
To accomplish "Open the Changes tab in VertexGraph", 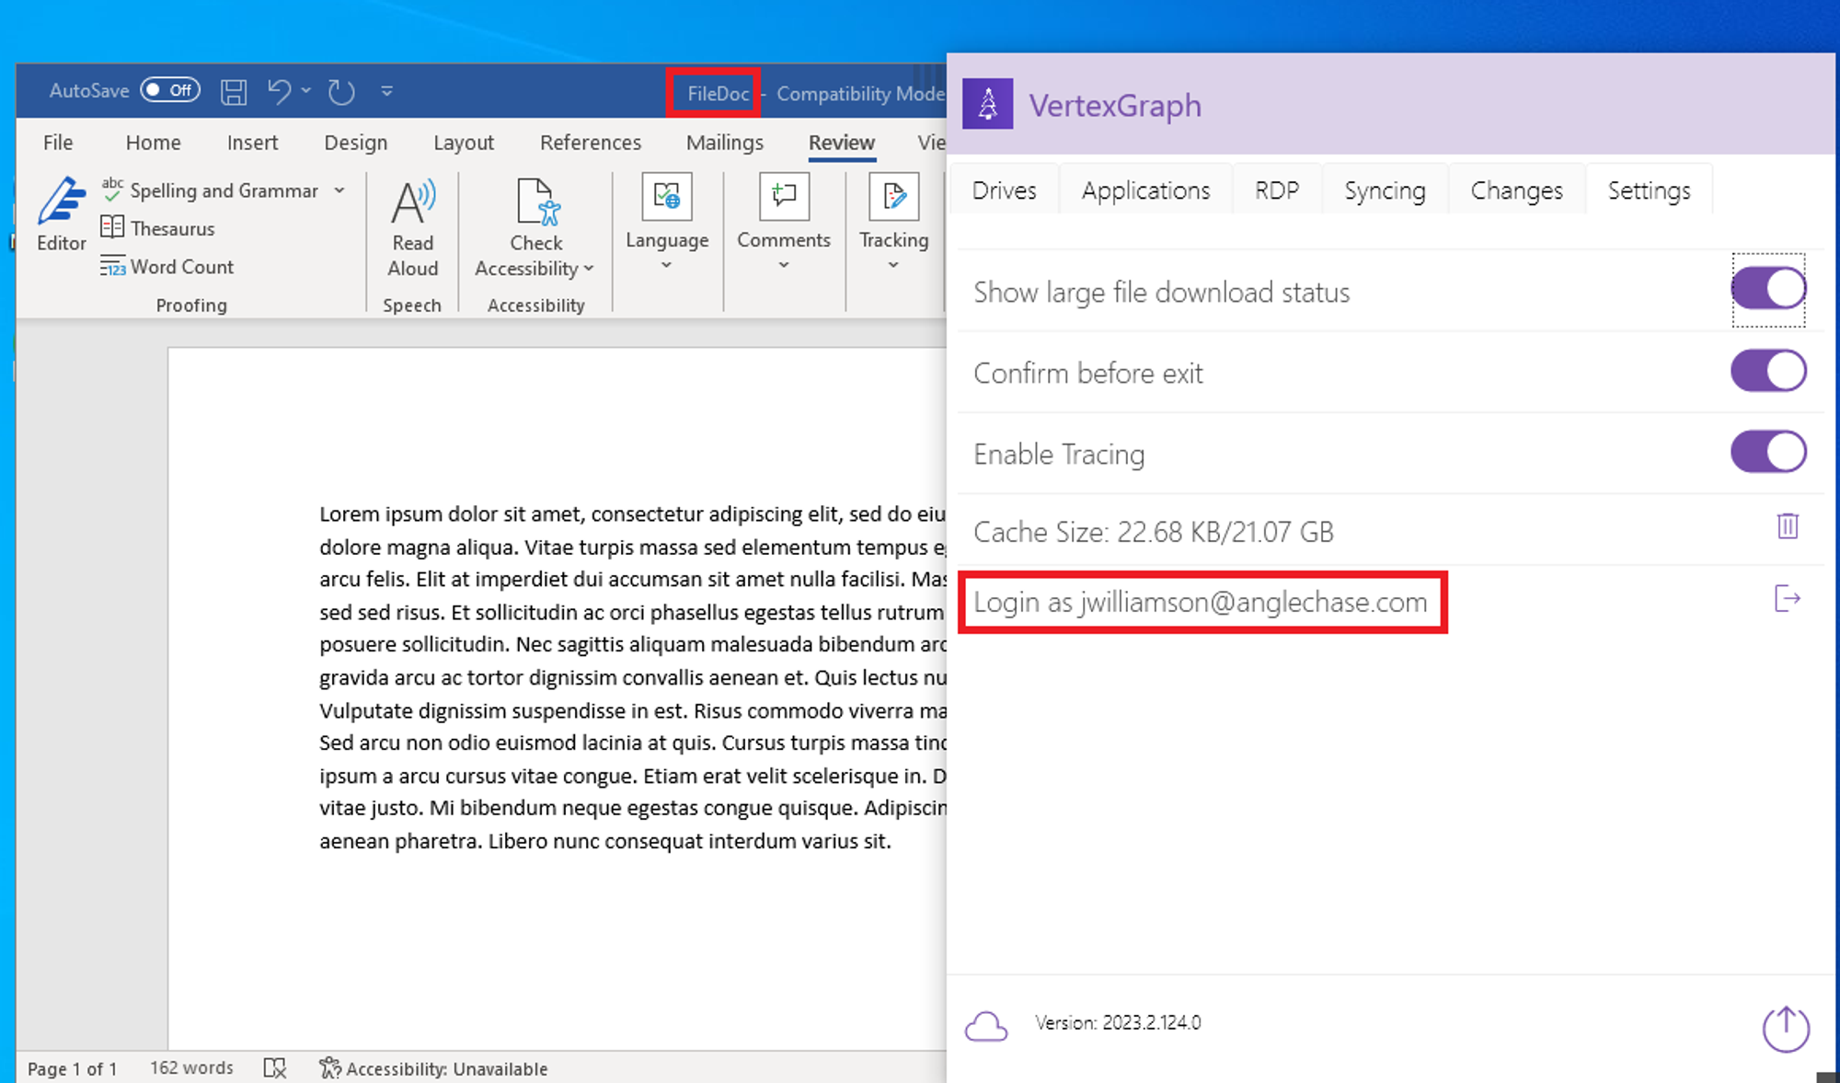I will click(x=1517, y=190).
